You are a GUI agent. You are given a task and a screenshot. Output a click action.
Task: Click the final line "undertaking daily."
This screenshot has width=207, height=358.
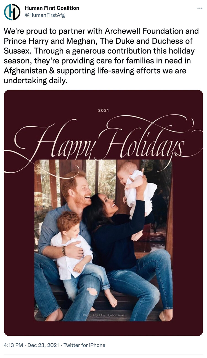point(36,80)
